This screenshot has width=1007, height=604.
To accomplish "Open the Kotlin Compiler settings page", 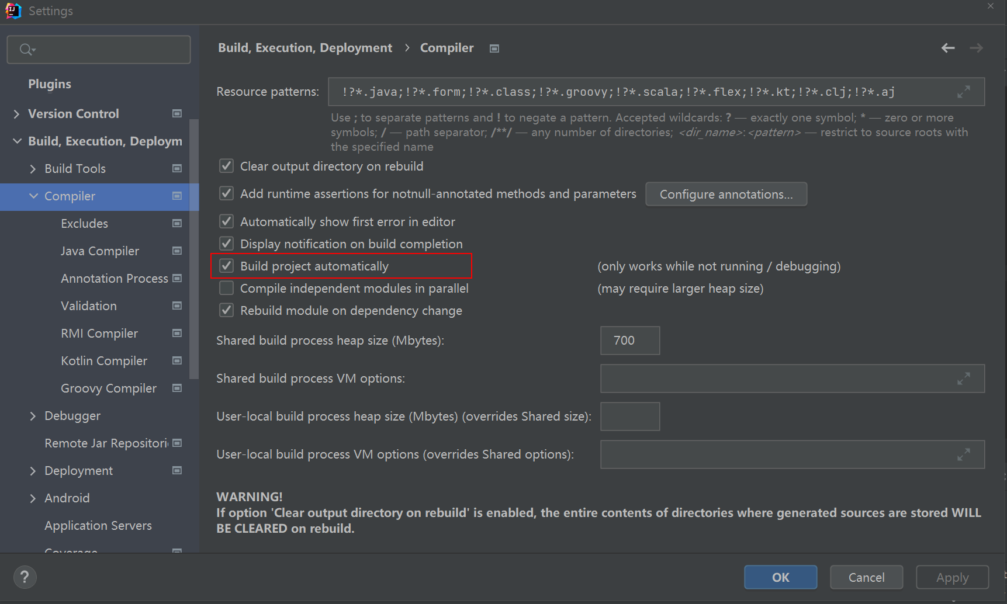I will (104, 361).
